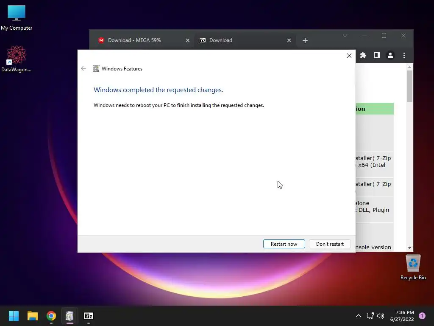434x326 pixels.
Task: Close the Windows Features dialog
Action: (x=349, y=56)
